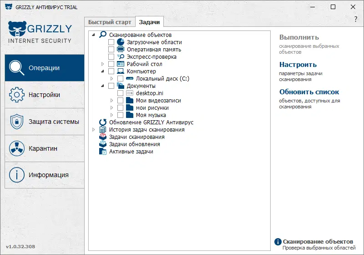364x255 pixels.
Task: Click Обновить список link
Action: (309, 92)
